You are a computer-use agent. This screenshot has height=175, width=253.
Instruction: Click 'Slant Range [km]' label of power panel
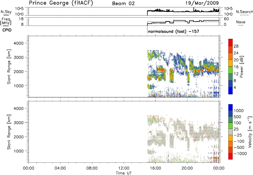9,67
